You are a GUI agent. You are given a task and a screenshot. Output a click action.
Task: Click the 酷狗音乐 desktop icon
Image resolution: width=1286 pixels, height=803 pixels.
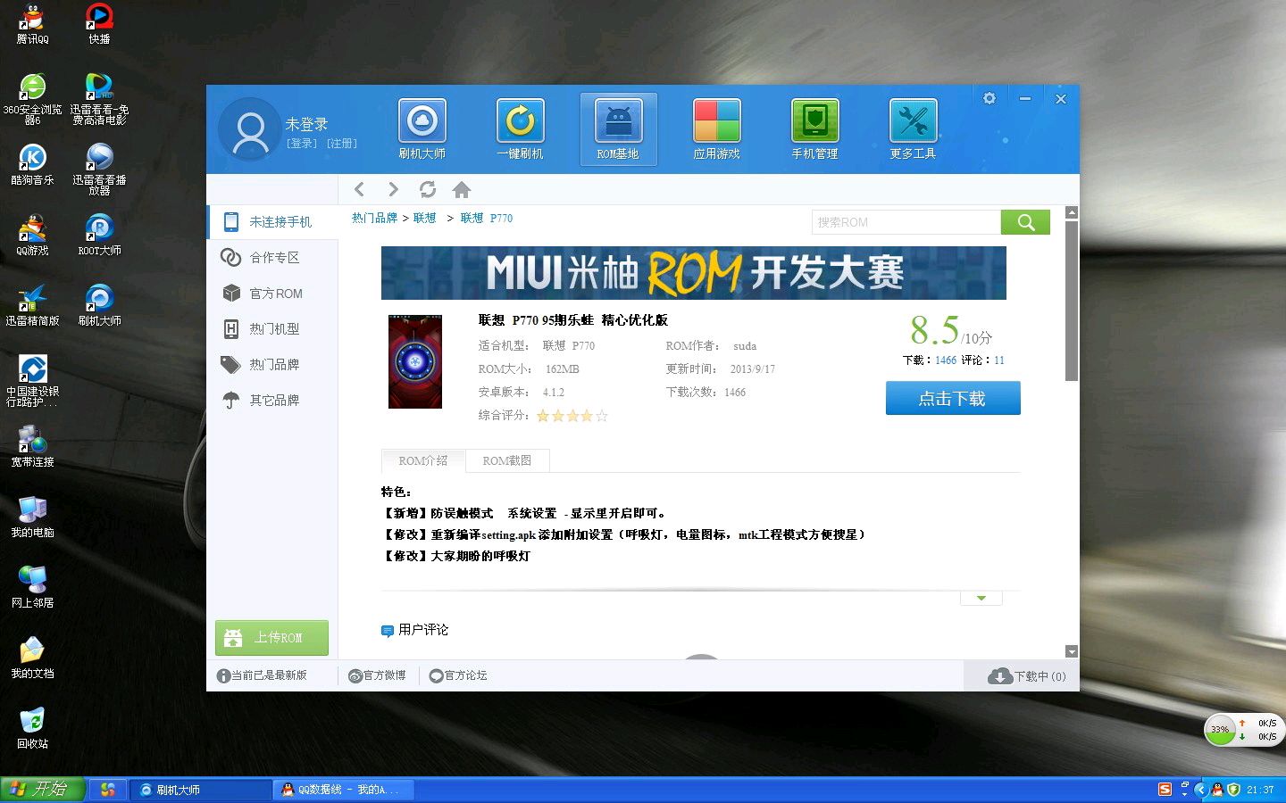[33, 164]
